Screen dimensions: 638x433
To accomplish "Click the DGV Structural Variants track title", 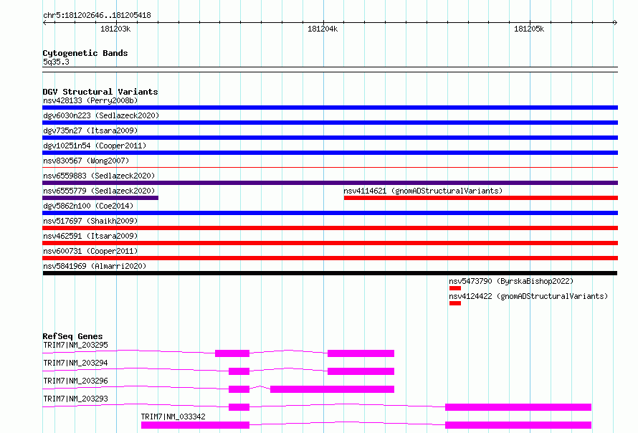I will (100, 92).
